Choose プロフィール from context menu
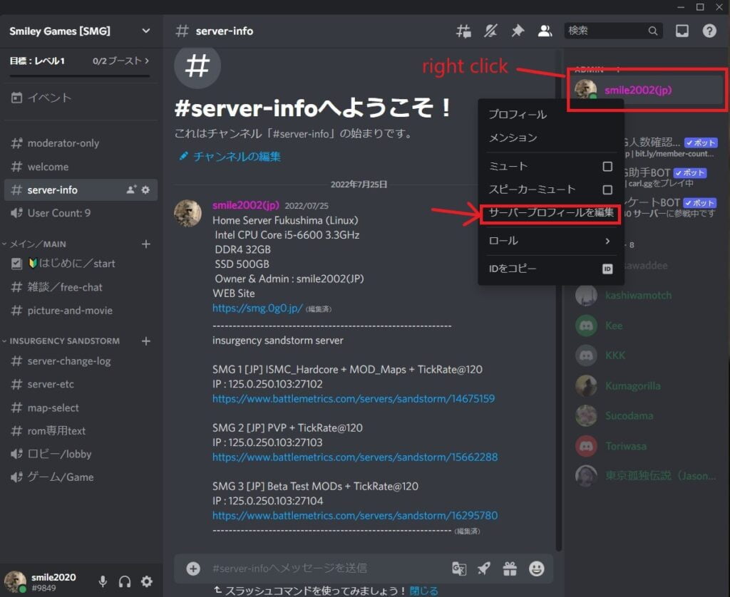Viewport: 730px width, 597px height. (x=518, y=114)
